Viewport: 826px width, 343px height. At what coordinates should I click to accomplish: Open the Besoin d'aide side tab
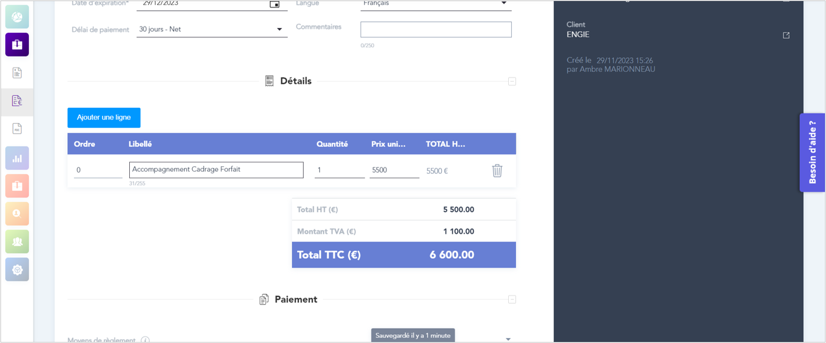pos(812,152)
